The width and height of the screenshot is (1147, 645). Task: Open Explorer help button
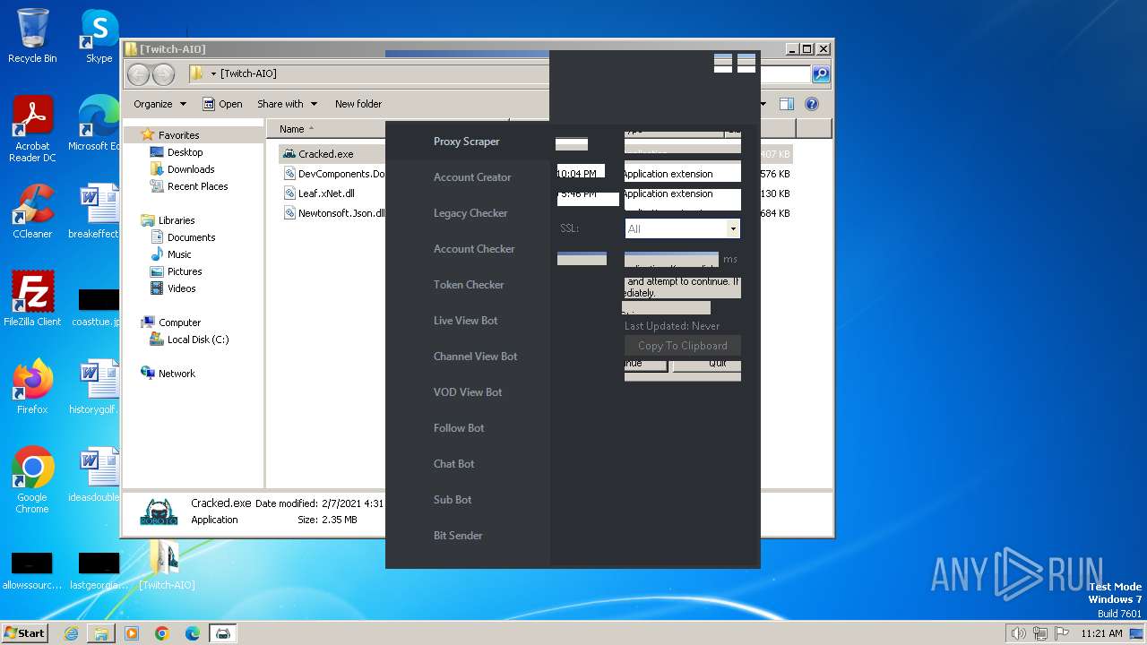click(x=812, y=104)
